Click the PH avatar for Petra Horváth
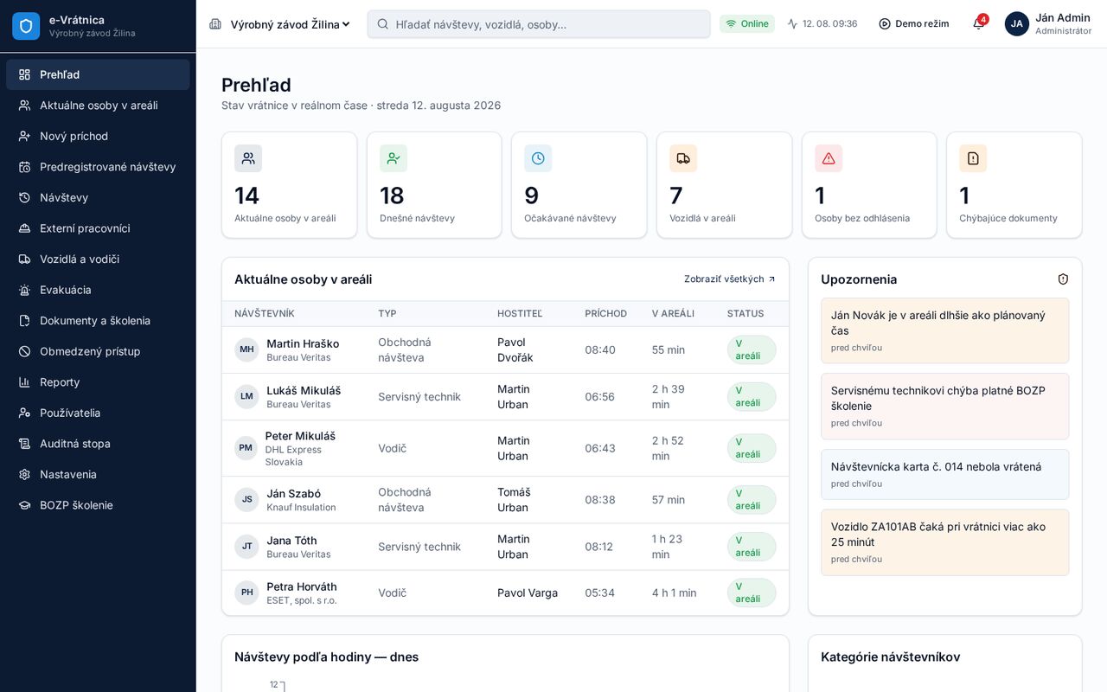The image size is (1107, 692). click(246, 593)
